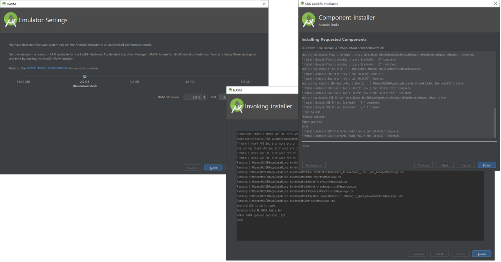Viewport: 501px width, 262px height.
Task: Click the MiB unit label
Action: click(213, 97)
